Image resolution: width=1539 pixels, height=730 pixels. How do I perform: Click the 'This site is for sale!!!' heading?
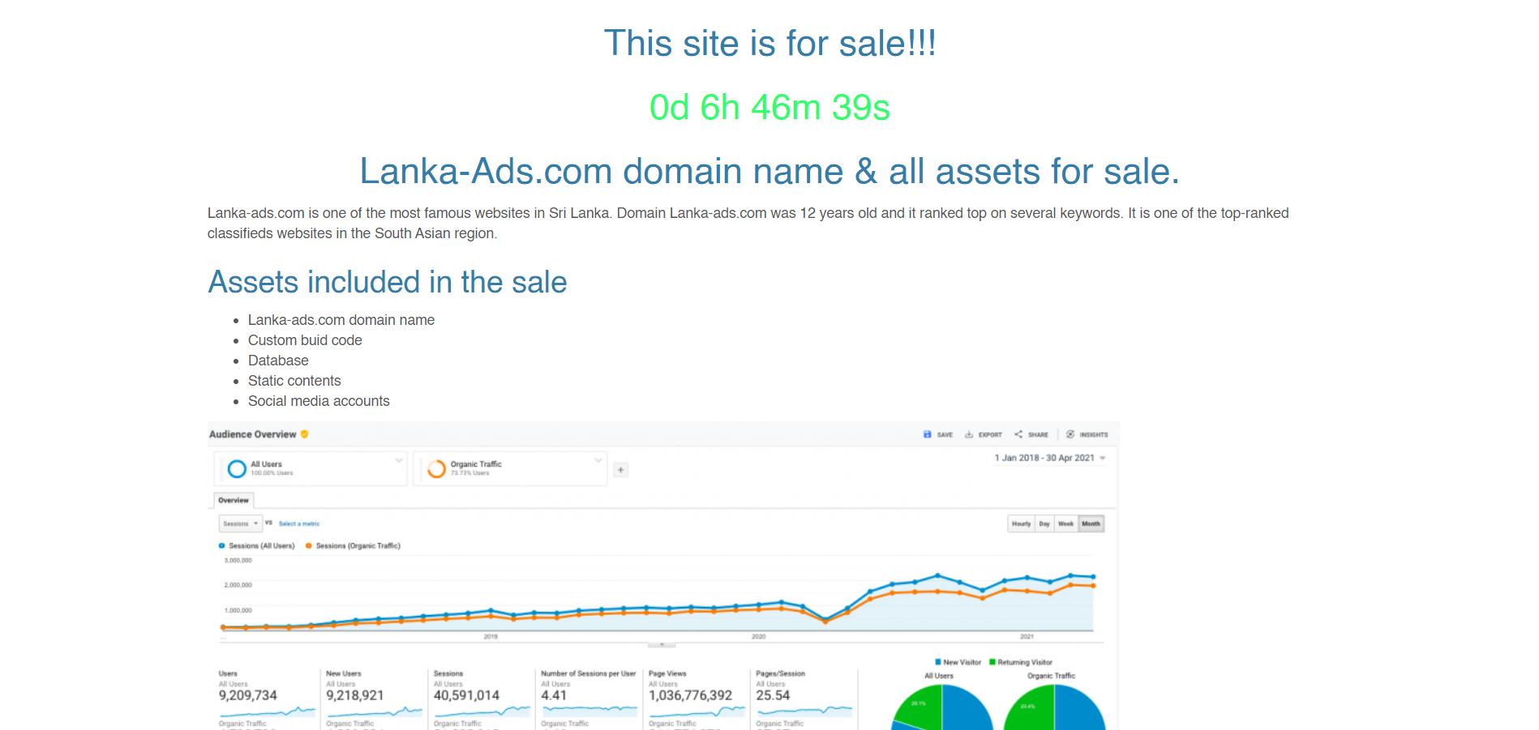(x=769, y=43)
